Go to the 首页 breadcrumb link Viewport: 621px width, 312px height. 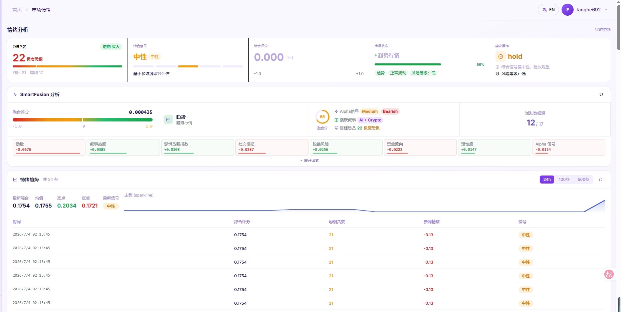click(17, 10)
